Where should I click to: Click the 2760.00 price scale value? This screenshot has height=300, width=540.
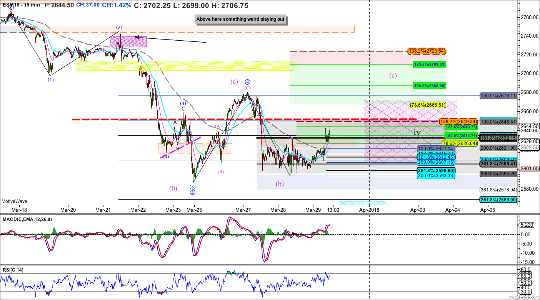point(529,17)
